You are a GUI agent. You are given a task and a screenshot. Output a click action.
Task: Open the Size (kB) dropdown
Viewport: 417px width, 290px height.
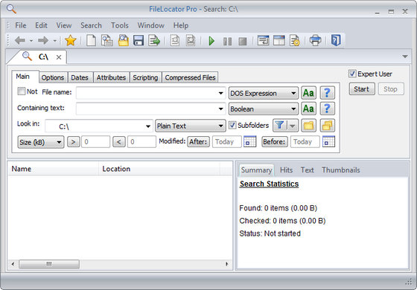[x=41, y=142]
